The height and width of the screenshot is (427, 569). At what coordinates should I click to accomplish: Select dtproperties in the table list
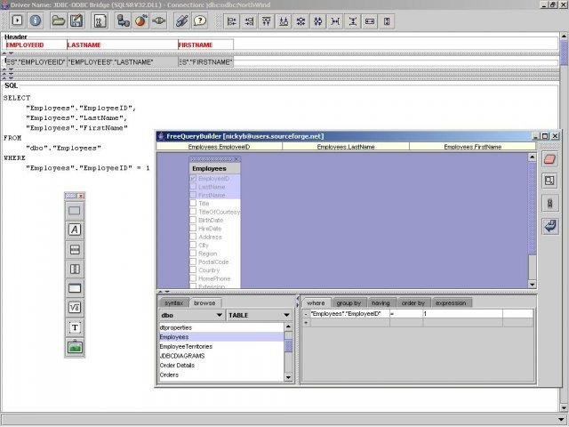221,327
